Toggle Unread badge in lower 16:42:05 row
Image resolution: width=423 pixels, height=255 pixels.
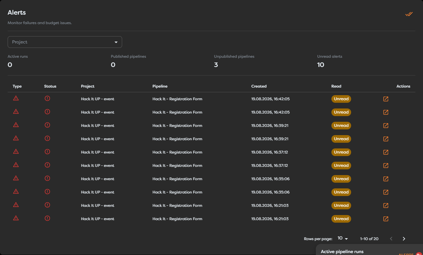point(341,112)
